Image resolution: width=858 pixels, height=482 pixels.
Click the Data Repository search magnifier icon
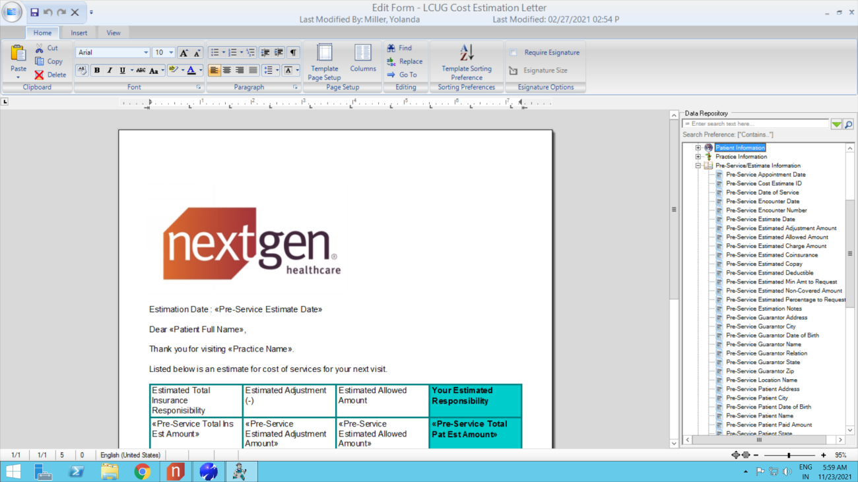[x=849, y=124]
